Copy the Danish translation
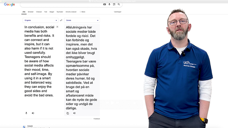The image size is (228, 128). pyautogui.click(x=68, y=113)
